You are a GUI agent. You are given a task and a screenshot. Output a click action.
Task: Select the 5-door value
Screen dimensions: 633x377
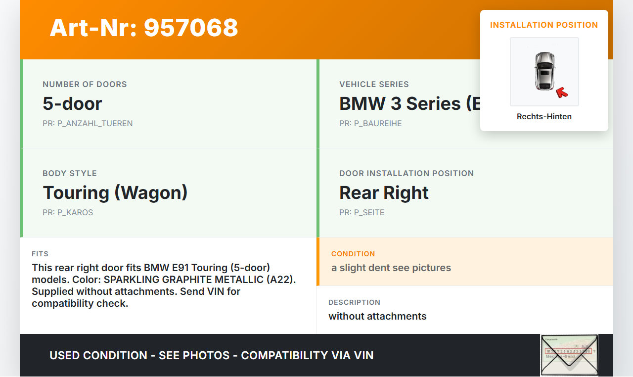(72, 103)
